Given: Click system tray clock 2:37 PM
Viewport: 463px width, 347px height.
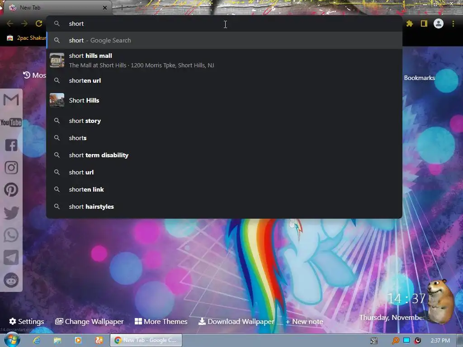Looking at the screenshot, I should click(x=440, y=341).
